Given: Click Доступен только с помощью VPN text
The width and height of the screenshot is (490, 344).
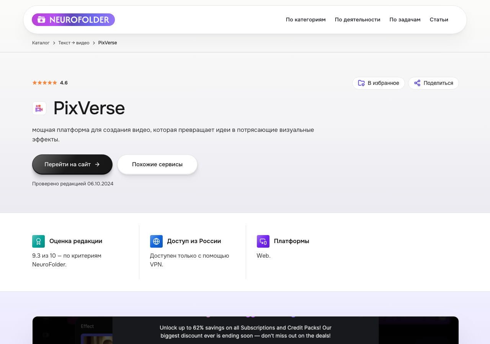Looking at the screenshot, I should [x=189, y=260].
